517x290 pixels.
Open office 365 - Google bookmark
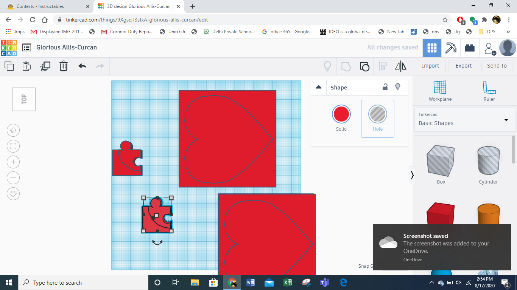point(287,32)
